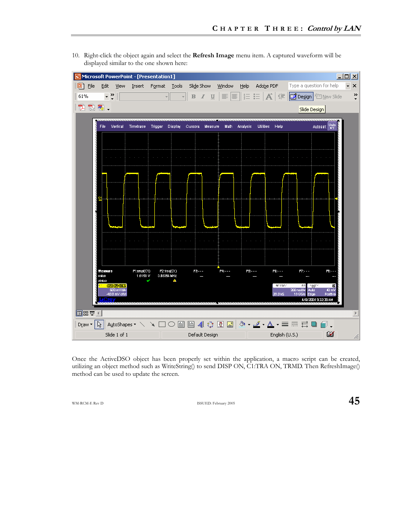Click Increase Font Size icon
This screenshot has width=408, height=528.
tap(269, 97)
